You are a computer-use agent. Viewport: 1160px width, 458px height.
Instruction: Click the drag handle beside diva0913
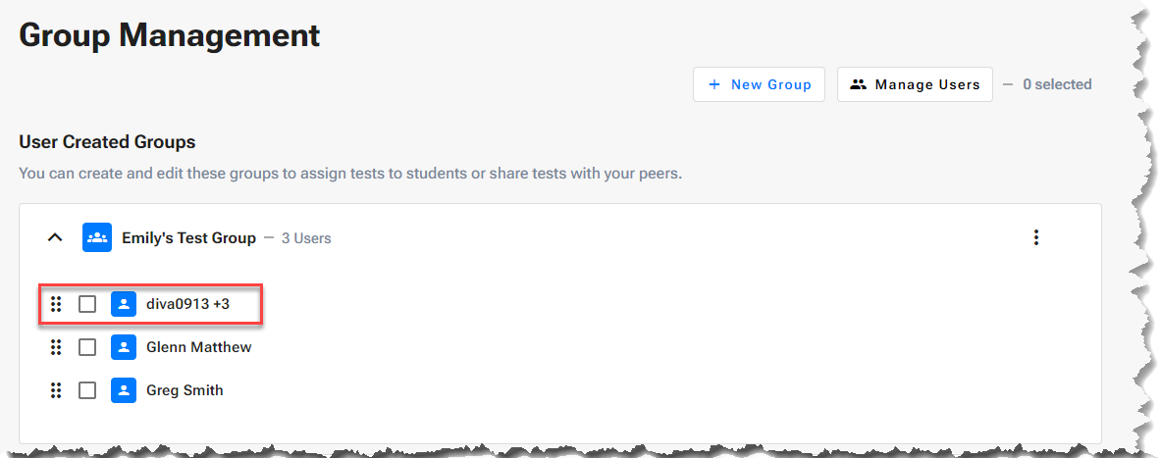coord(56,304)
